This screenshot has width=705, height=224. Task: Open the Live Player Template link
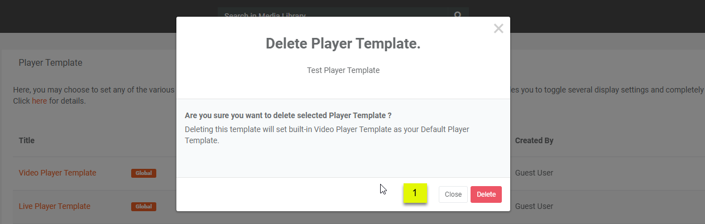coord(55,206)
